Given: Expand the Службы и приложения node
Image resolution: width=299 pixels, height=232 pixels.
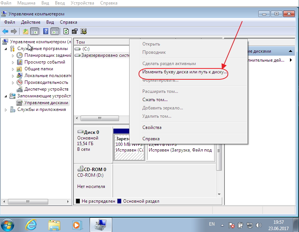Looking at the screenshot, I should (x=6, y=110).
